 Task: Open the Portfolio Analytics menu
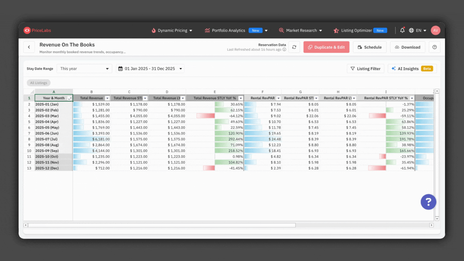(236, 30)
